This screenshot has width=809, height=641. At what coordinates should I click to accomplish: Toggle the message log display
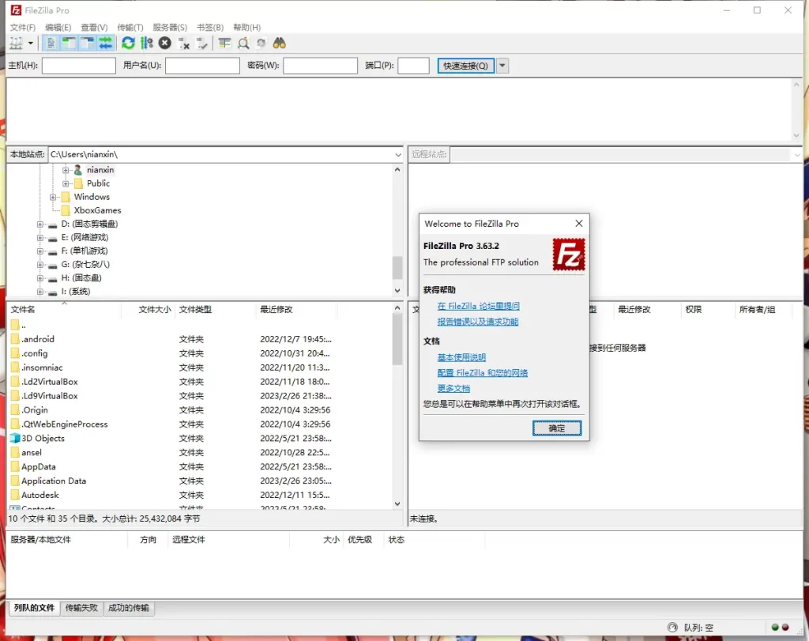click(51, 43)
